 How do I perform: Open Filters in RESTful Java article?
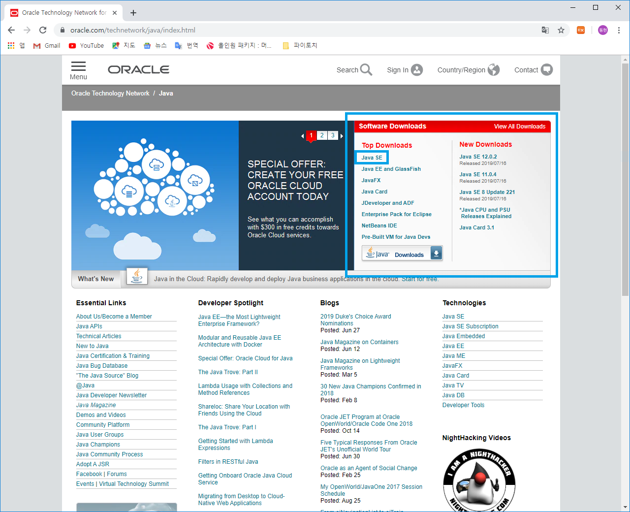click(x=228, y=462)
